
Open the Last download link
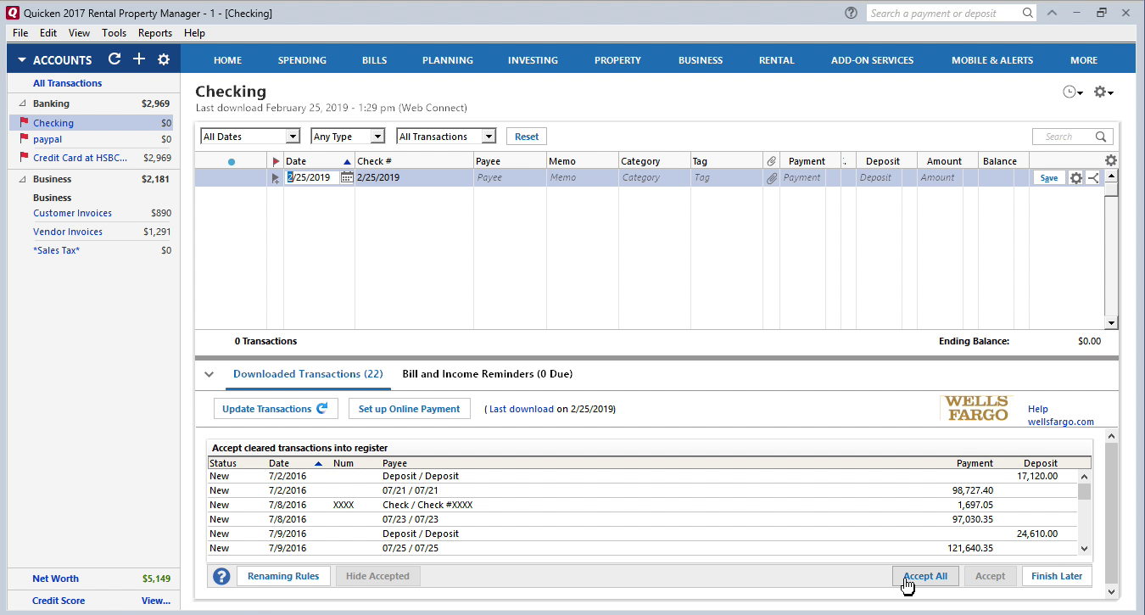[522, 409]
